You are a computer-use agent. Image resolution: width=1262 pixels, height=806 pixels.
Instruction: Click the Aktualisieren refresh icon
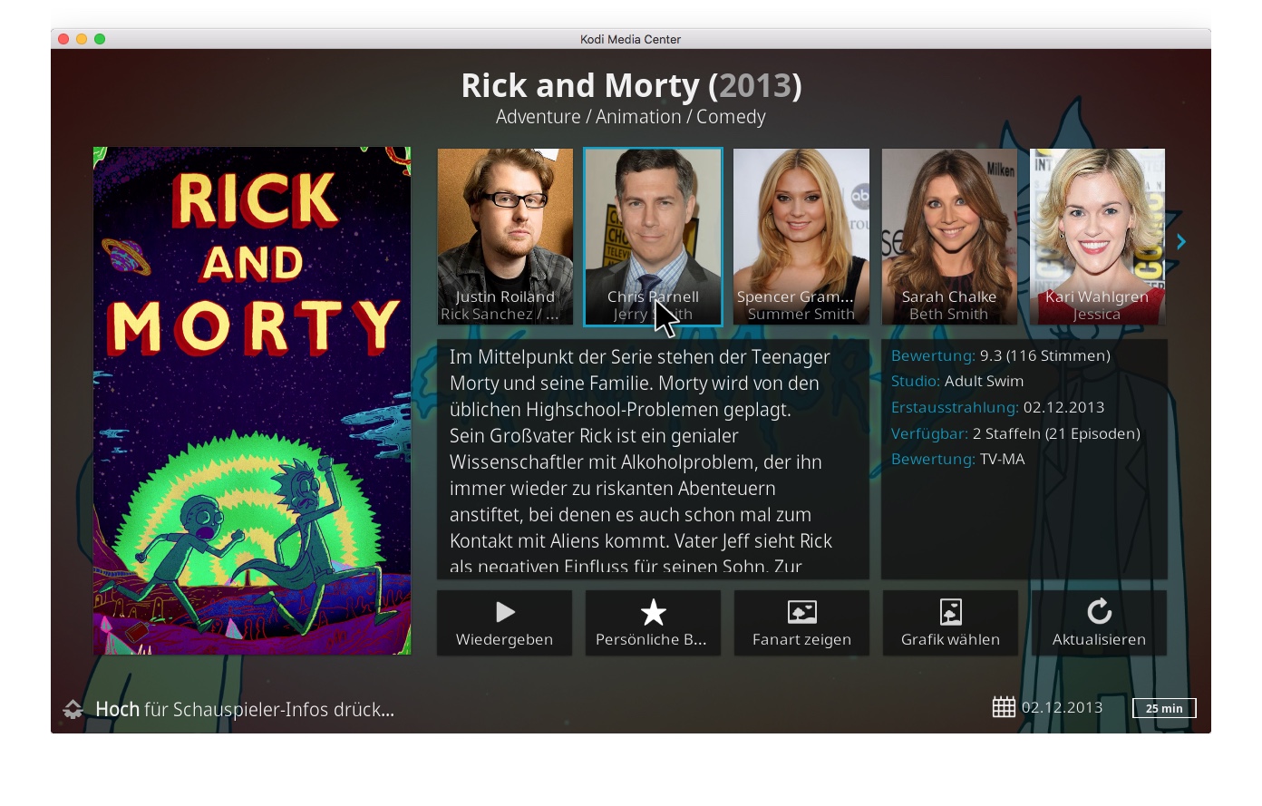(x=1099, y=611)
